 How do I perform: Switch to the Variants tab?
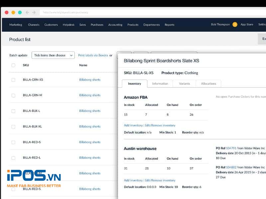[184, 84]
